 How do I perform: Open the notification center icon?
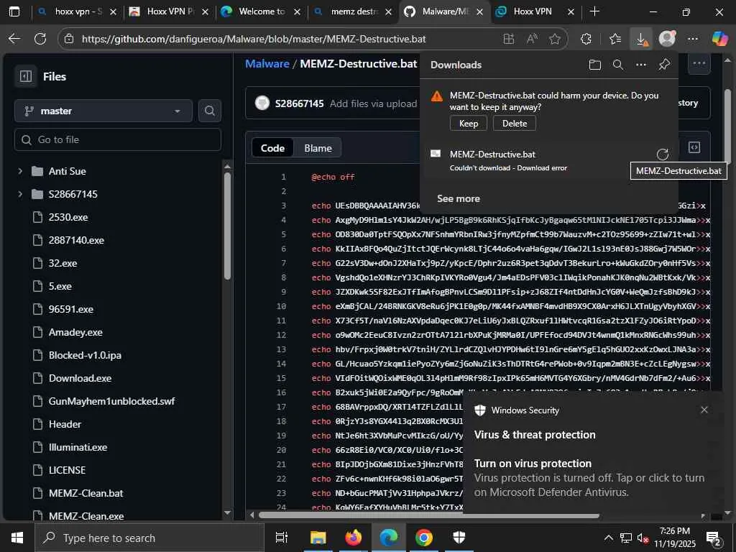coord(714,538)
